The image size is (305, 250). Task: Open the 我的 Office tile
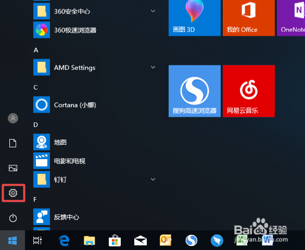249,18
